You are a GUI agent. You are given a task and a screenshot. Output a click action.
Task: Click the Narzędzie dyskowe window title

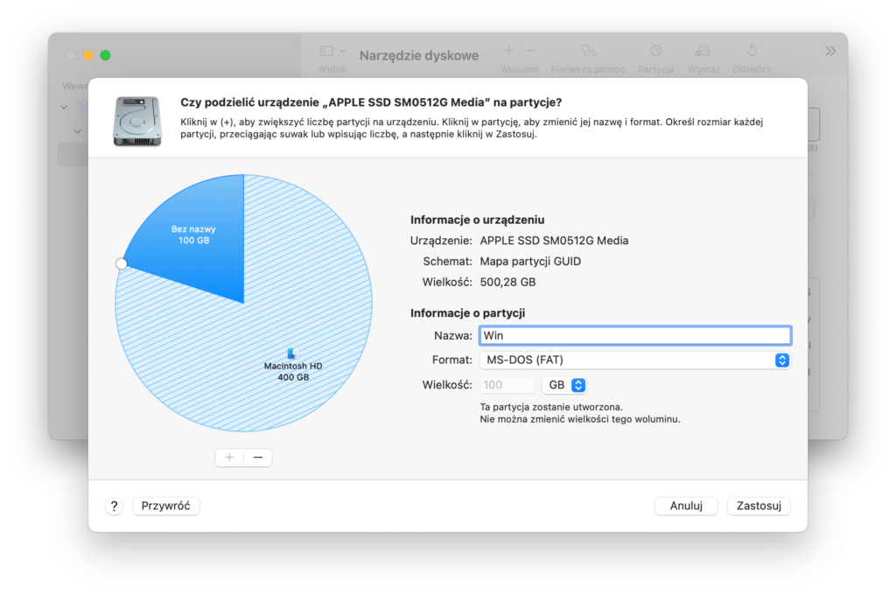[x=419, y=55]
